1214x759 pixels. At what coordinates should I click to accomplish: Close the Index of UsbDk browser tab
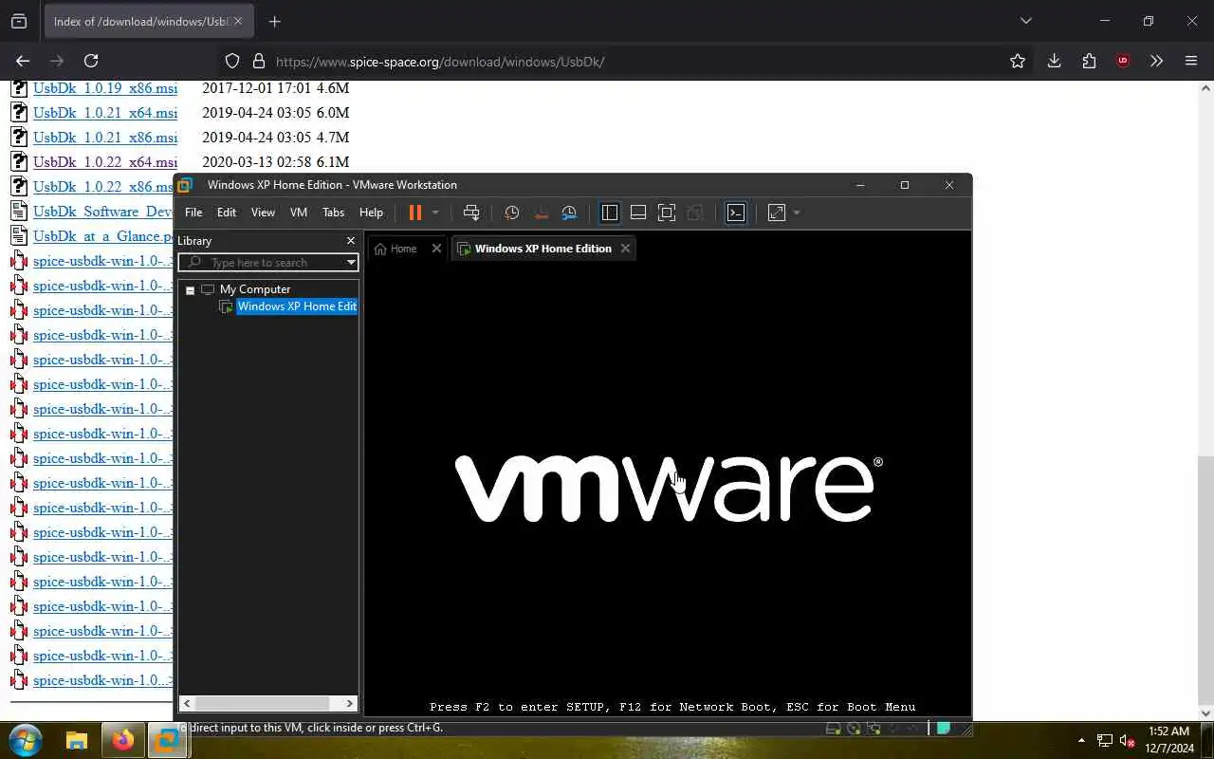238,21
